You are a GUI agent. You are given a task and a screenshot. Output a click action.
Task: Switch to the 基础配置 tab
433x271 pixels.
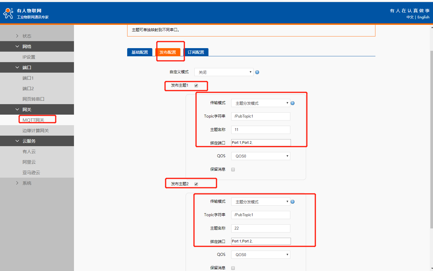(x=140, y=52)
